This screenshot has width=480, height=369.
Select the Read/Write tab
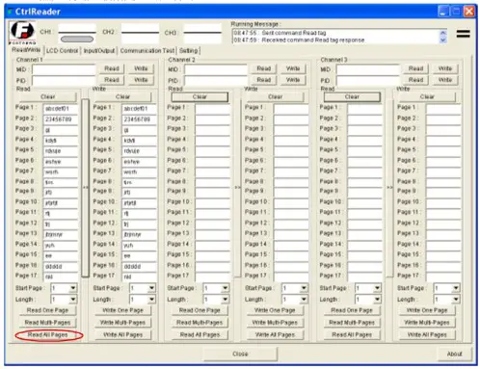pos(26,50)
